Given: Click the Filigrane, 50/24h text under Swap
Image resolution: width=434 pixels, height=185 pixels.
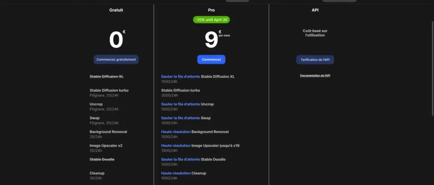Looking at the screenshot, I should (x=104, y=123).
